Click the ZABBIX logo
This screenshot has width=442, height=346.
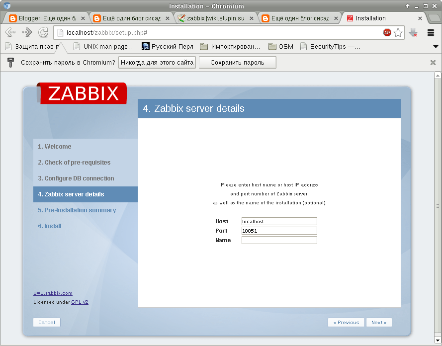[82, 93]
